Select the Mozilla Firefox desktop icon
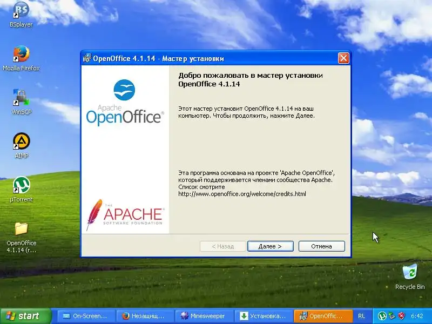432x324 pixels. [21, 58]
